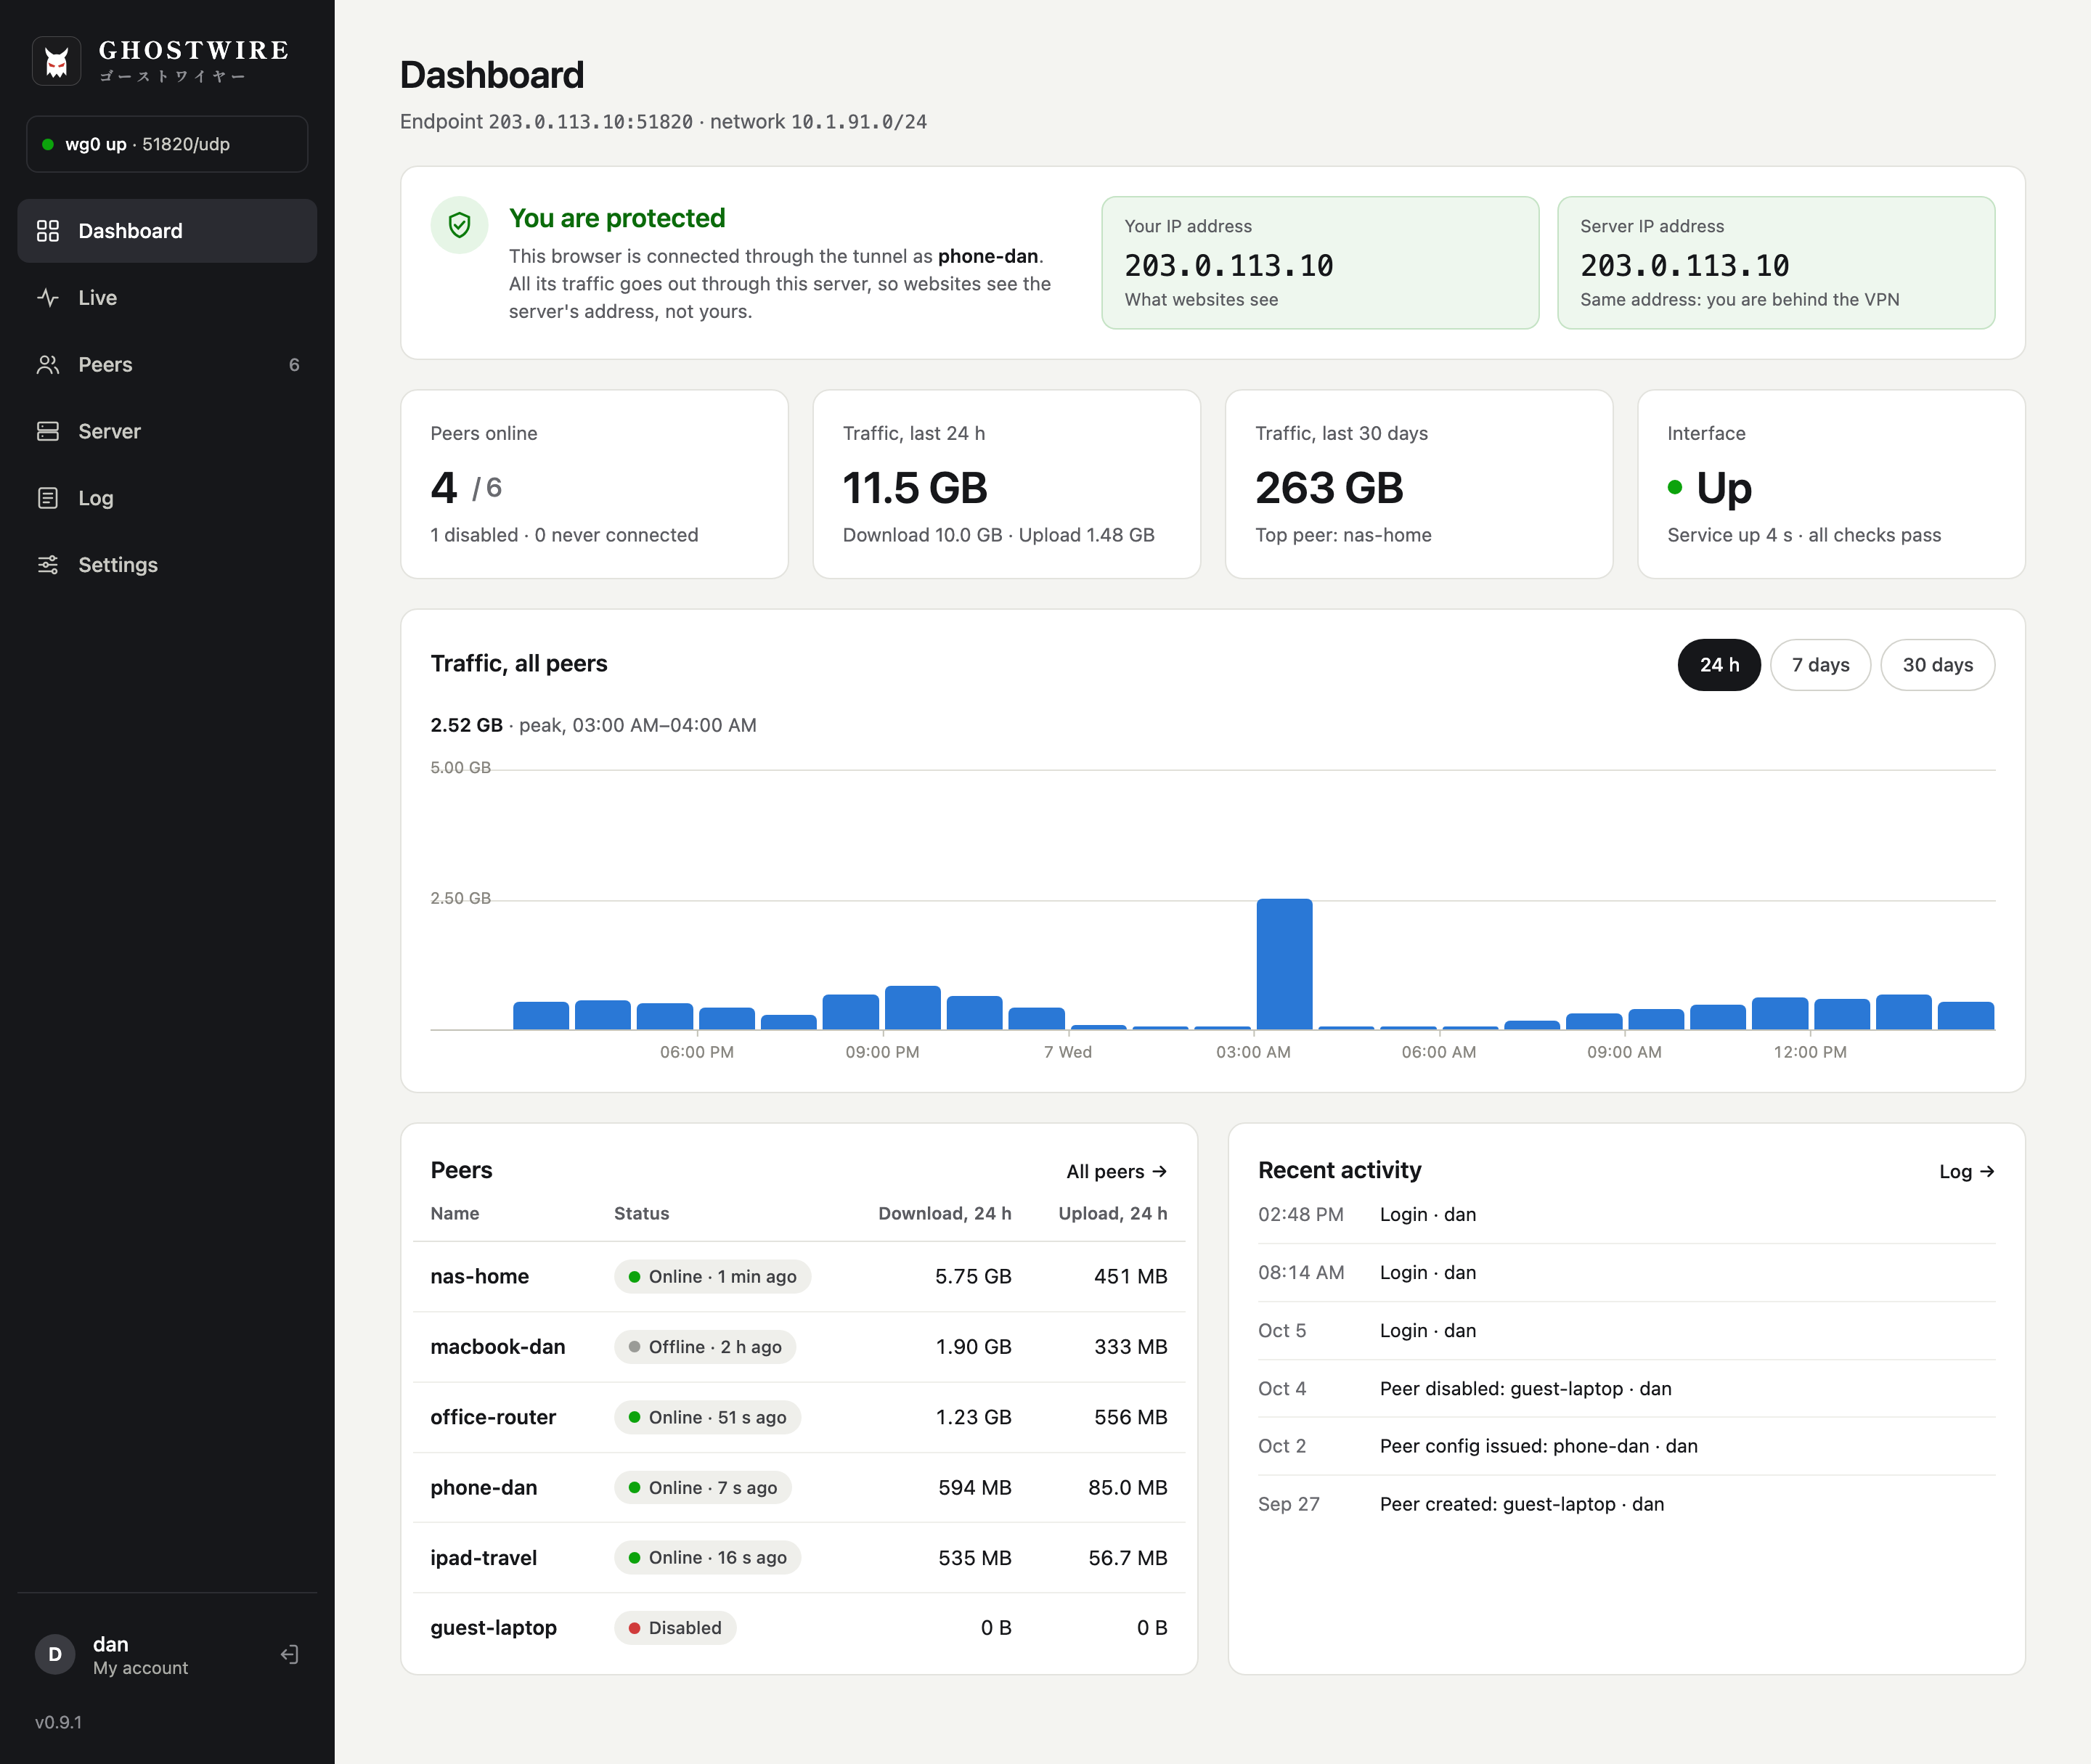2091x1764 pixels.
Task: Click the red Disabled status badge
Action: 675,1628
